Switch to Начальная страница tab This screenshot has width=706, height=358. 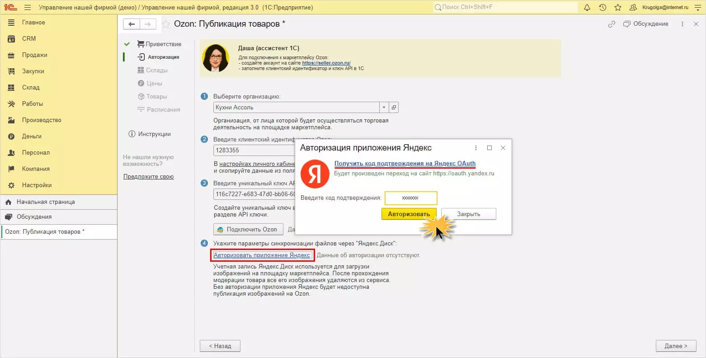(59, 202)
